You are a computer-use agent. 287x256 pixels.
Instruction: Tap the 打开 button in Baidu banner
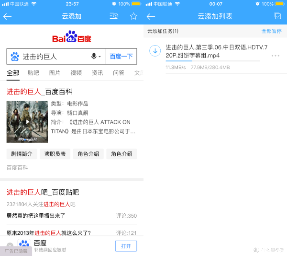click(x=126, y=246)
